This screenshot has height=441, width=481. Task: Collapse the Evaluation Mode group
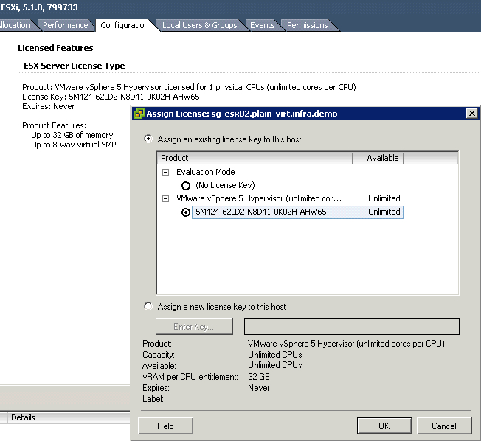tap(166, 172)
